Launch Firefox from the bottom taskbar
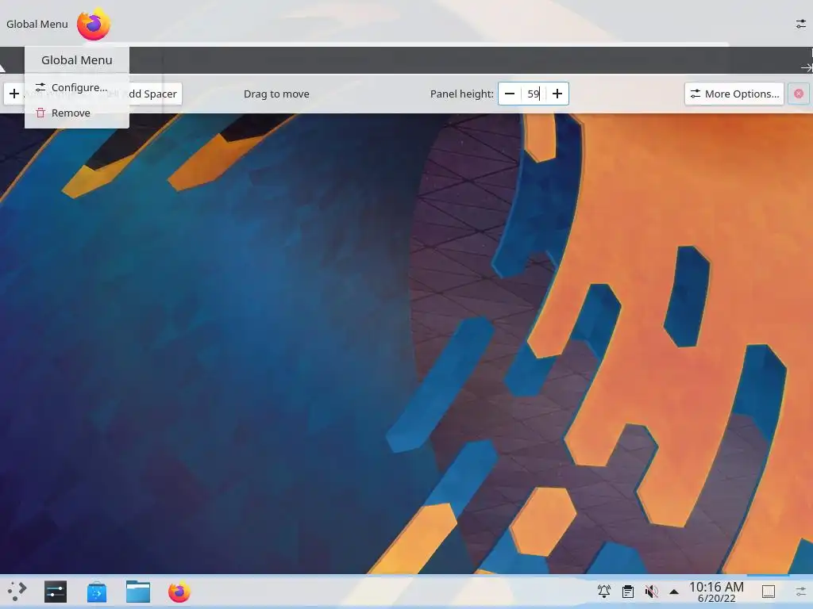The width and height of the screenshot is (813, 609). coord(179,592)
